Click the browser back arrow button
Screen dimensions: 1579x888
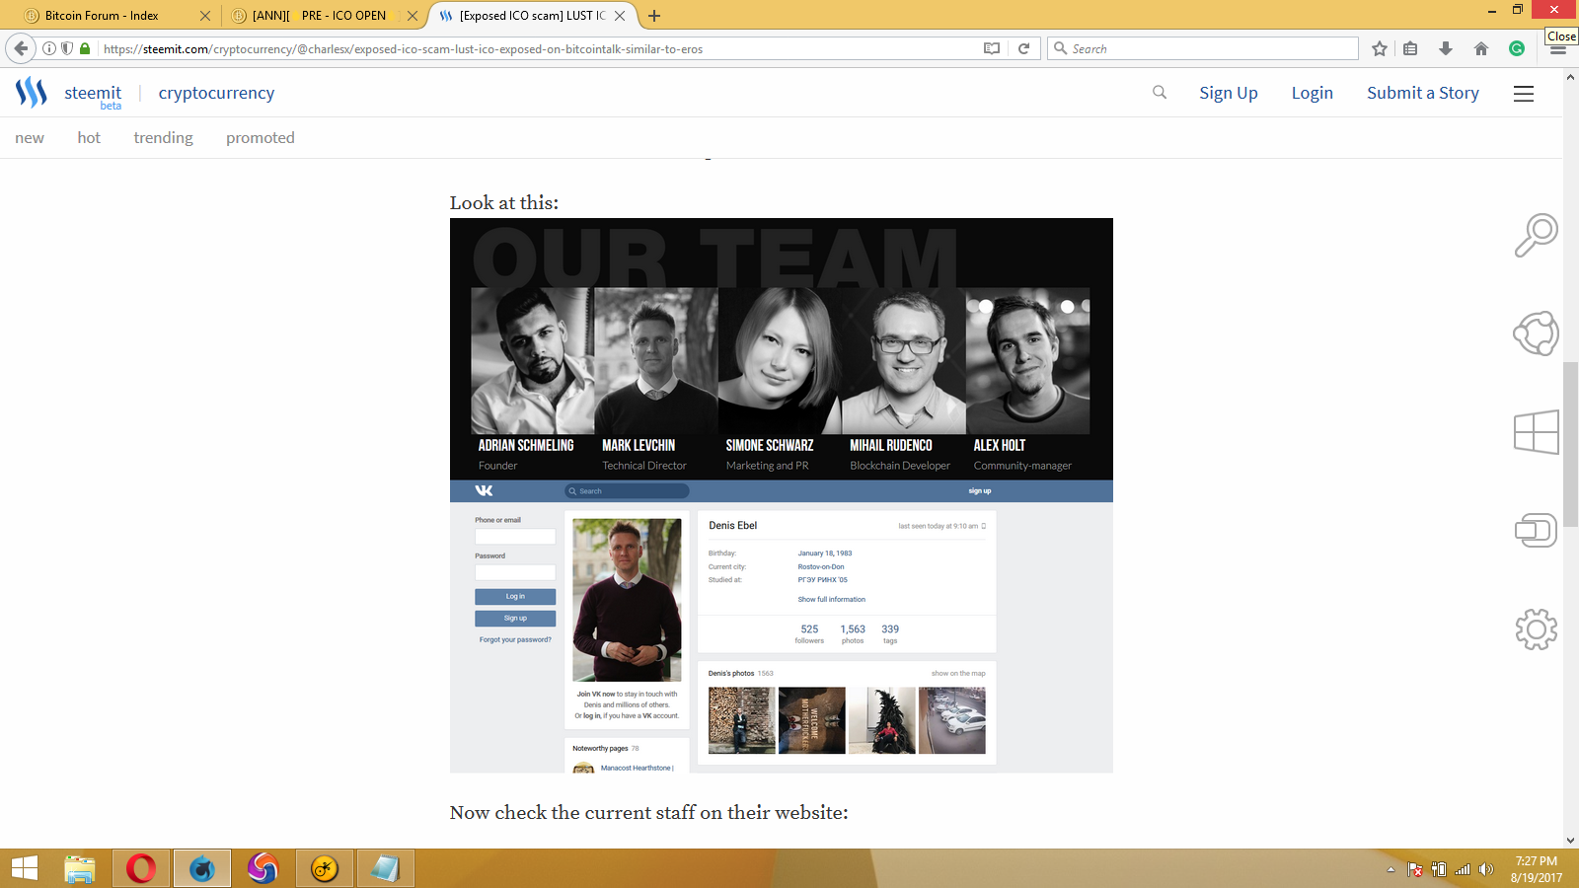click(x=21, y=48)
